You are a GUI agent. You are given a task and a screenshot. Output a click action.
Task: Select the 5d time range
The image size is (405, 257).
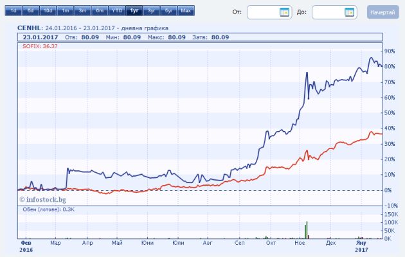30,11
